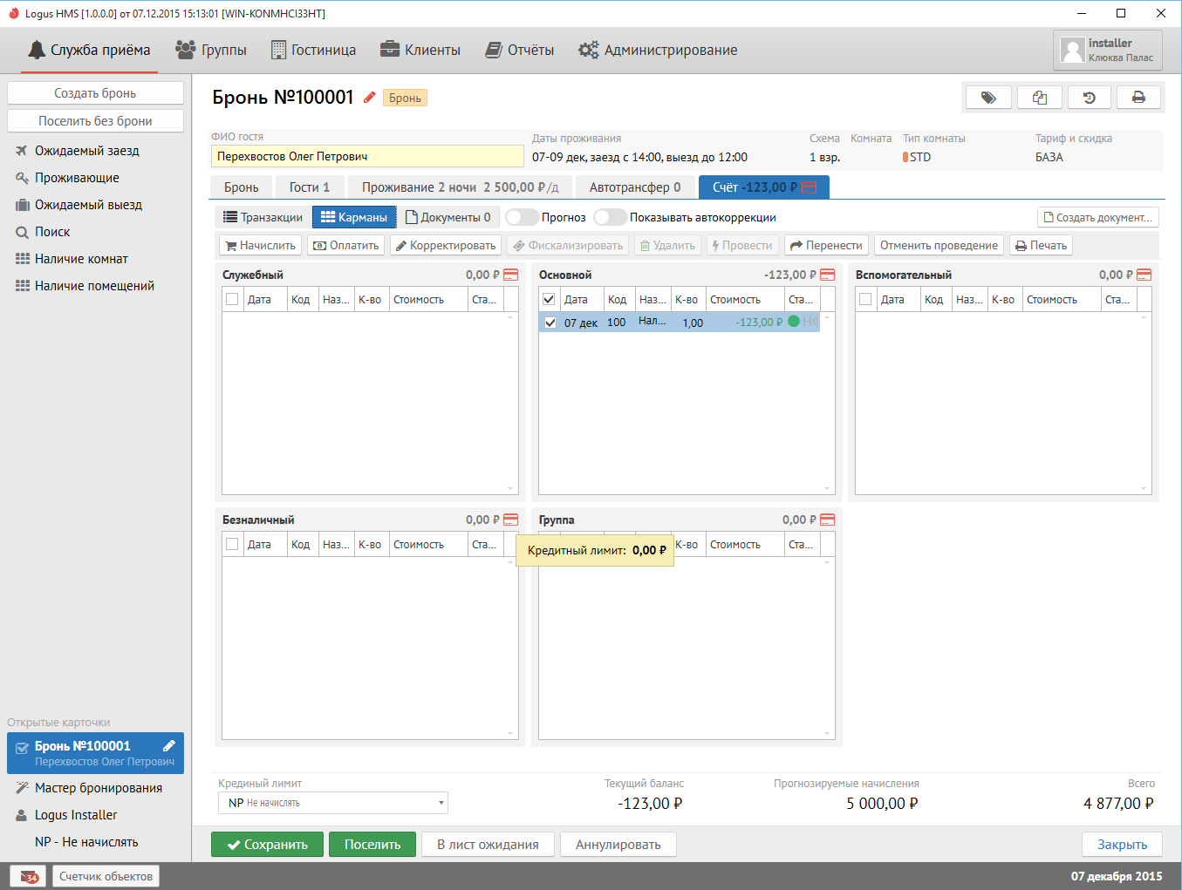Click the copy booking icon button
1182x890 pixels.
[1039, 98]
